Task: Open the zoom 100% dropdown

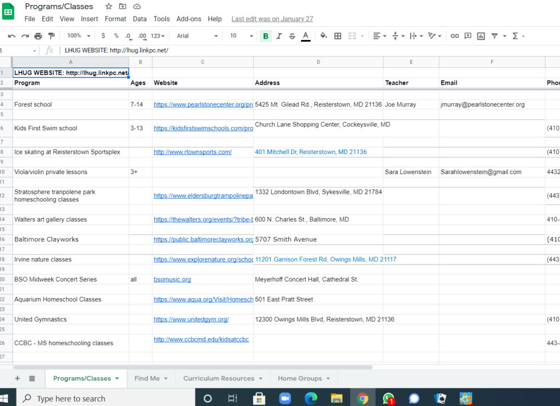Action: click(79, 36)
